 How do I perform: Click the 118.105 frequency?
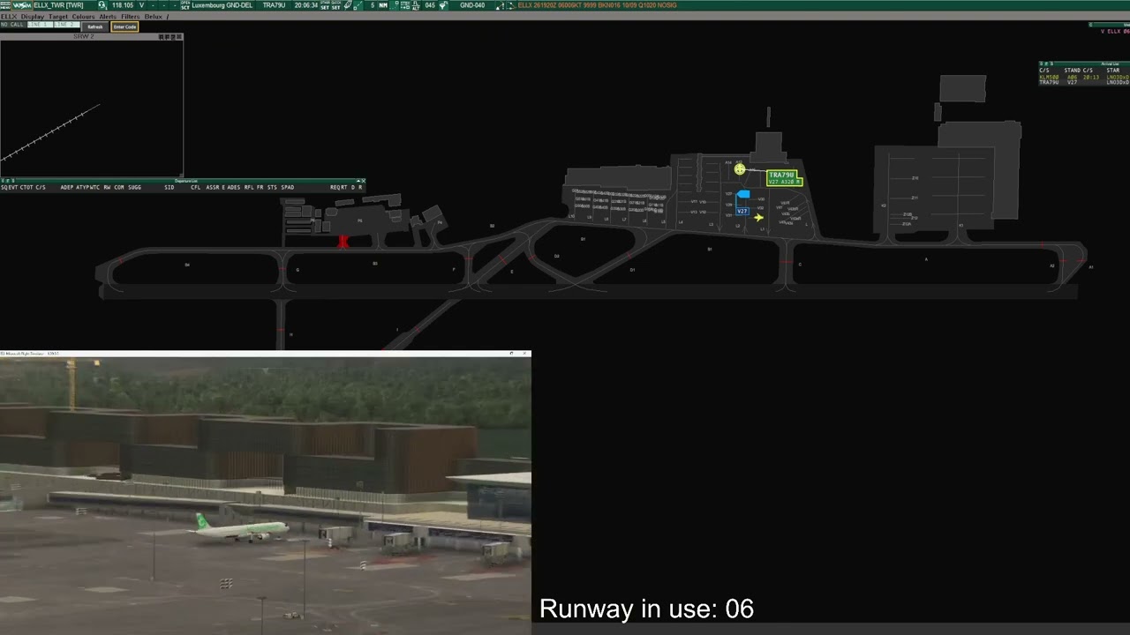point(122,5)
